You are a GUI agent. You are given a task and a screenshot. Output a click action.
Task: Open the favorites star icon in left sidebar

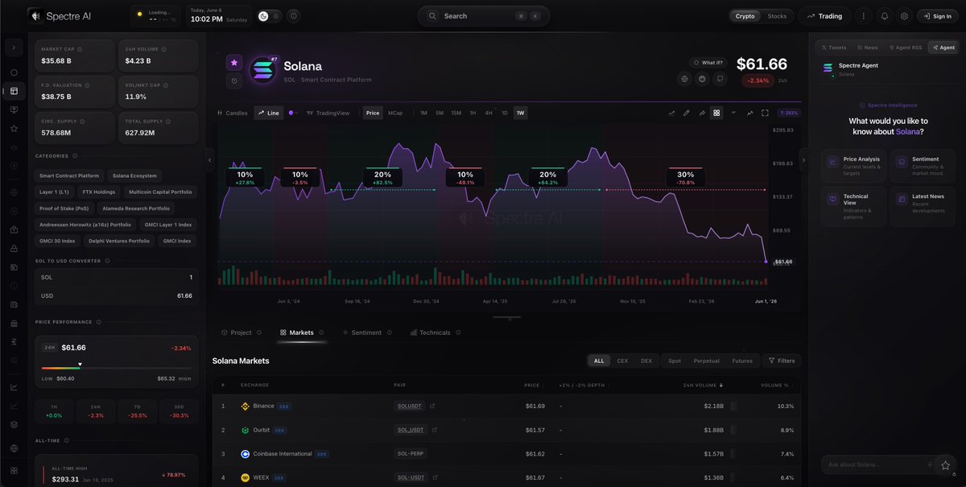(14, 128)
